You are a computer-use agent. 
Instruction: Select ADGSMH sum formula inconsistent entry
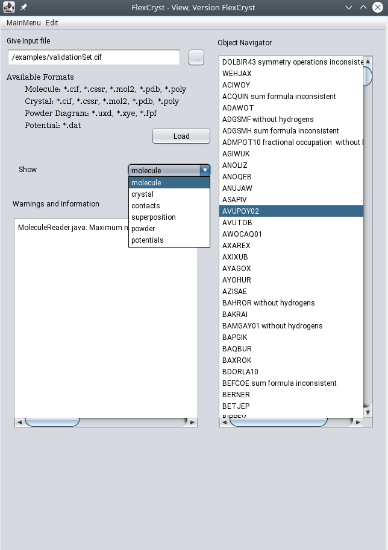click(292, 131)
